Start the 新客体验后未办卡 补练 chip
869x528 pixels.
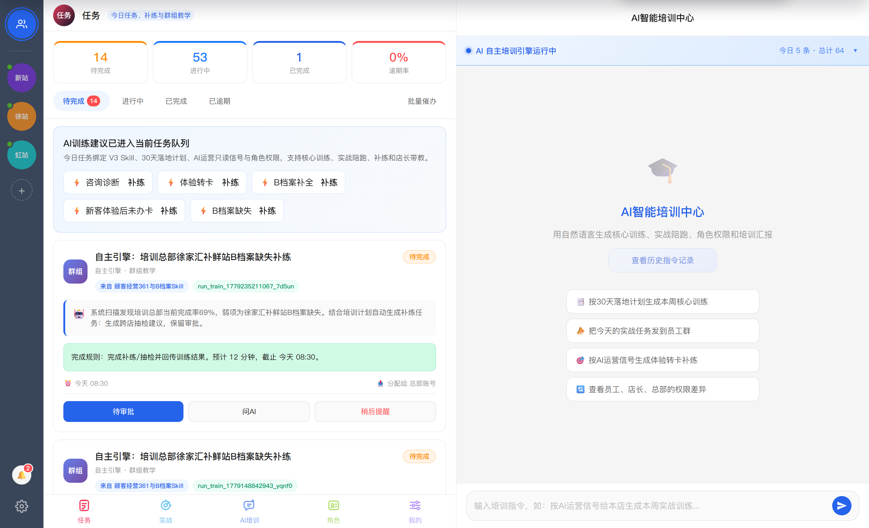point(124,211)
